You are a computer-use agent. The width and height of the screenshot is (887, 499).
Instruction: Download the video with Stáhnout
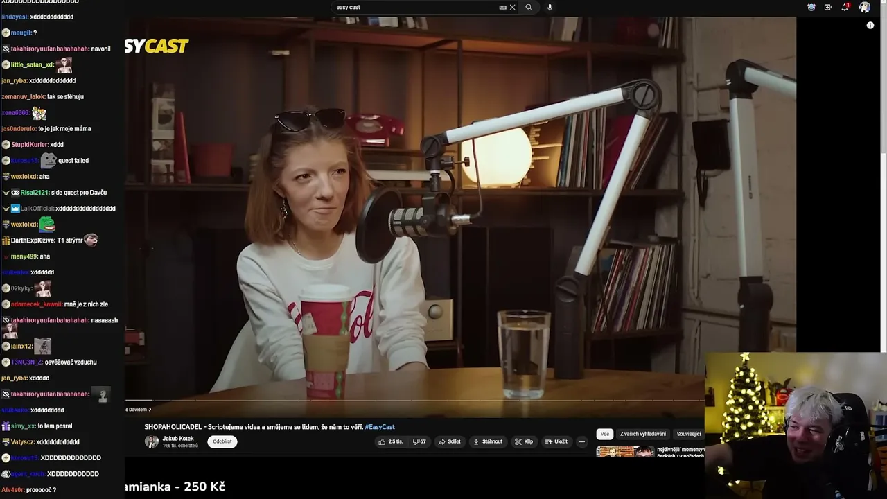coord(488,441)
